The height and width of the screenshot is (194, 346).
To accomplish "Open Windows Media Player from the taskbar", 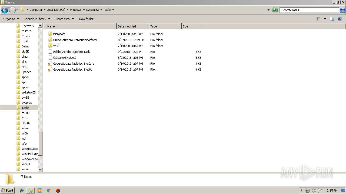I will pos(40,190).
